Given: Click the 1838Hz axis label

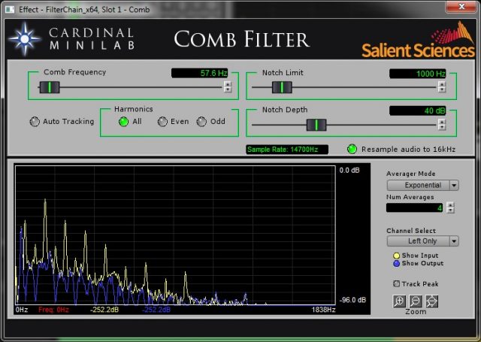Looking at the screenshot, I should tap(323, 310).
